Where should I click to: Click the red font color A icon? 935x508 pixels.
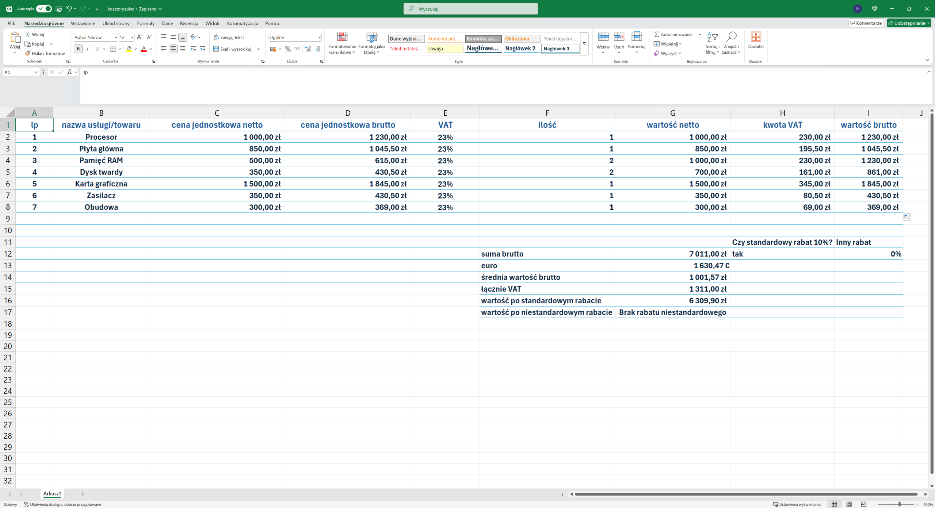pos(144,49)
